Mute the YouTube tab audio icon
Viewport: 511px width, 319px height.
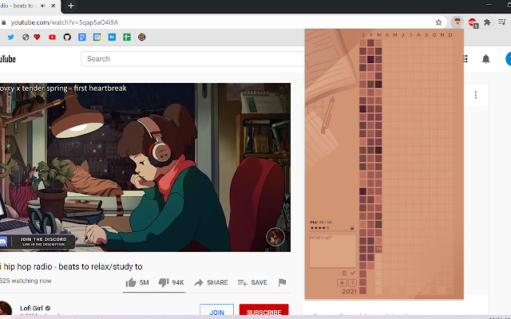tap(42, 6)
